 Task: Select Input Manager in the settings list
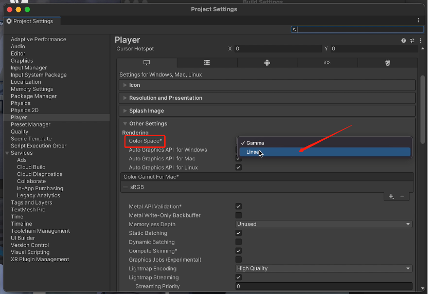tap(29, 68)
